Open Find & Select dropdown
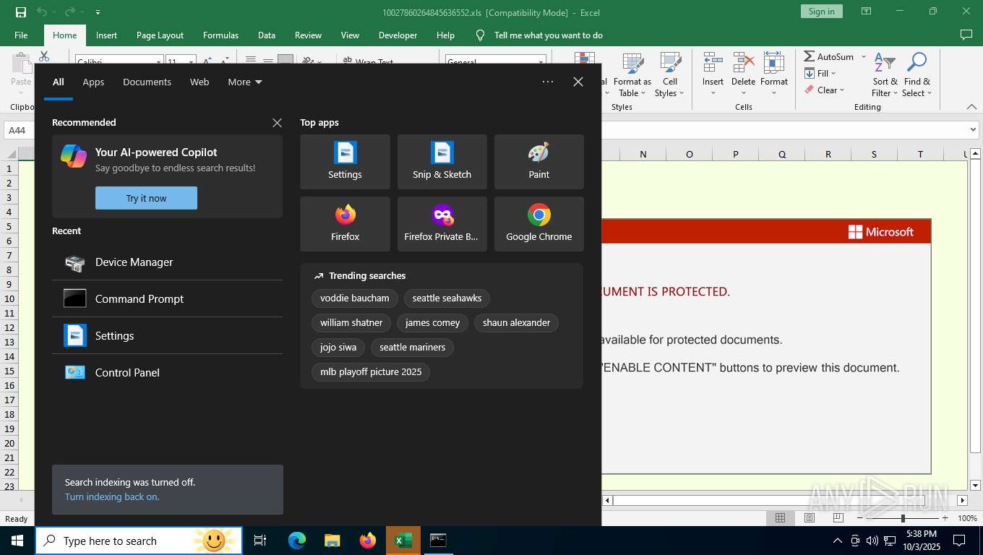Screen dimensions: 983x555 tap(917, 75)
